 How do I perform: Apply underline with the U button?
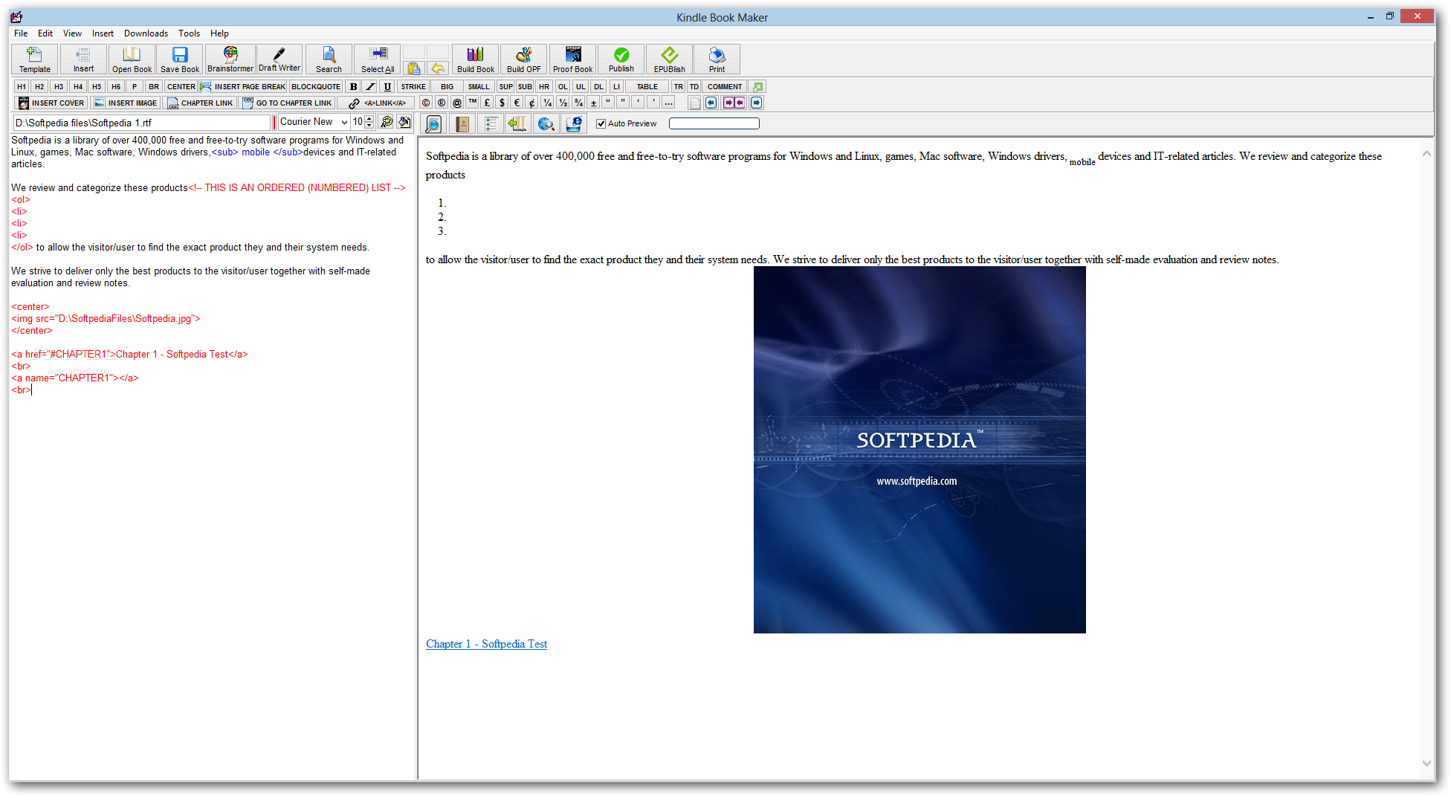(387, 86)
